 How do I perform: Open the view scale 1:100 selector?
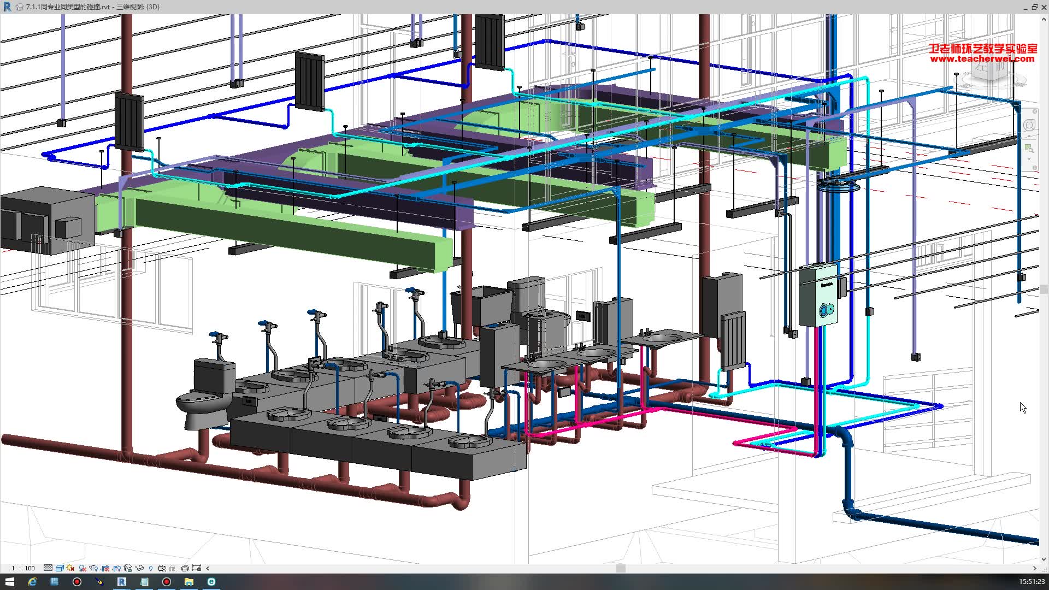[x=23, y=568]
